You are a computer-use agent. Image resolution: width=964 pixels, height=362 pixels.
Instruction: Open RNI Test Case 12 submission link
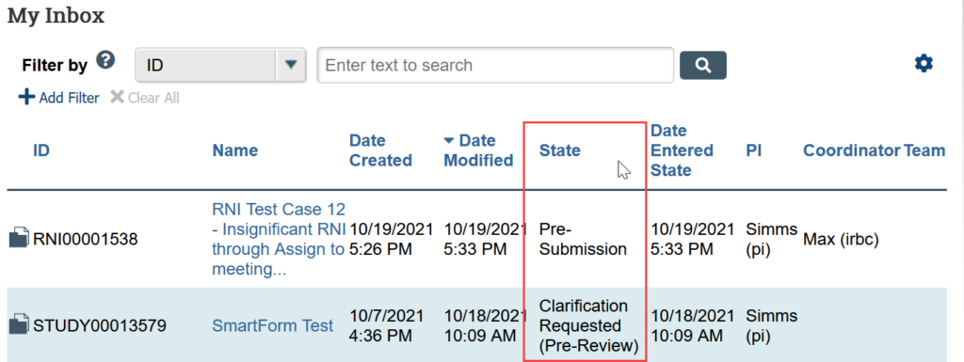tap(280, 239)
